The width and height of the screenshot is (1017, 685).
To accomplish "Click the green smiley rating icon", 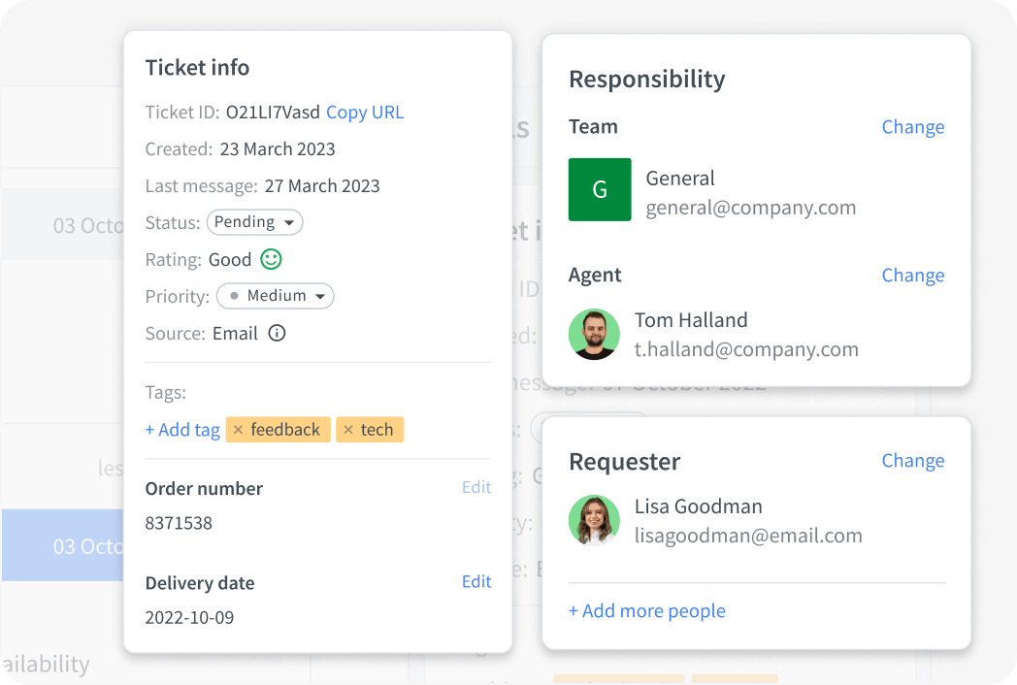I will tap(271, 259).
